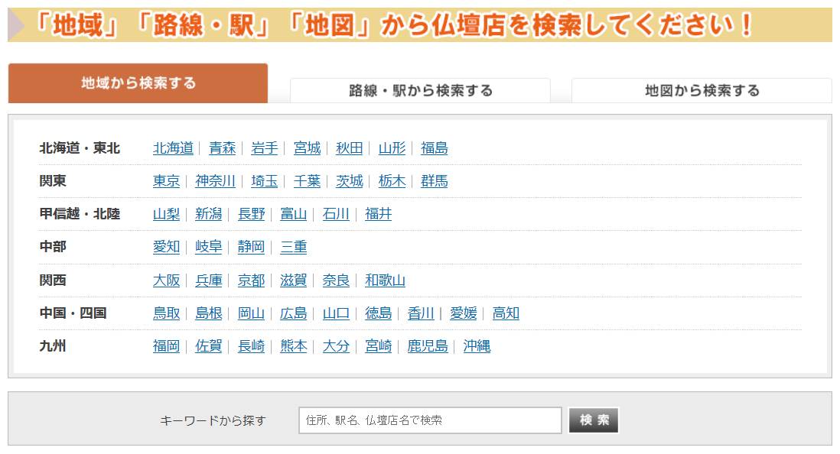Open the 広島 link
Image resolution: width=840 pixels, height=454 pixels.
(x=293, y=313)
